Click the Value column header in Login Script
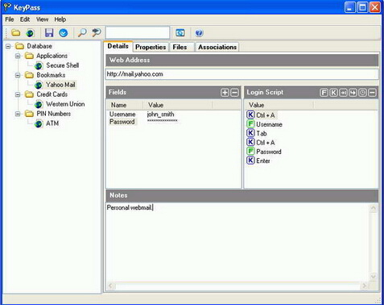The image size is (384, 305). pos(279,105)
